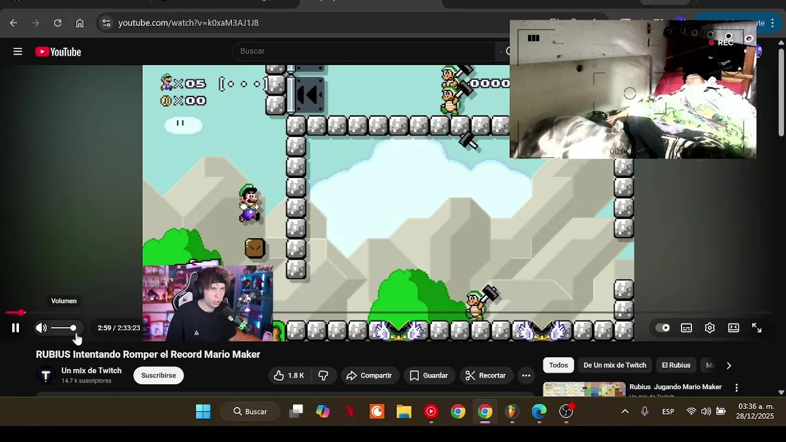Image resolution: width=786 pixels, height=442 pixels.
Task: Click the suggested Mario Maker video thumbnail
Action: 584,389
